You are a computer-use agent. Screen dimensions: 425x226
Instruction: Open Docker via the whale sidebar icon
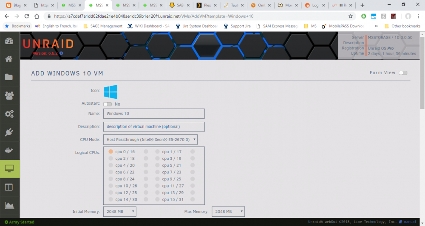point(9,150)
